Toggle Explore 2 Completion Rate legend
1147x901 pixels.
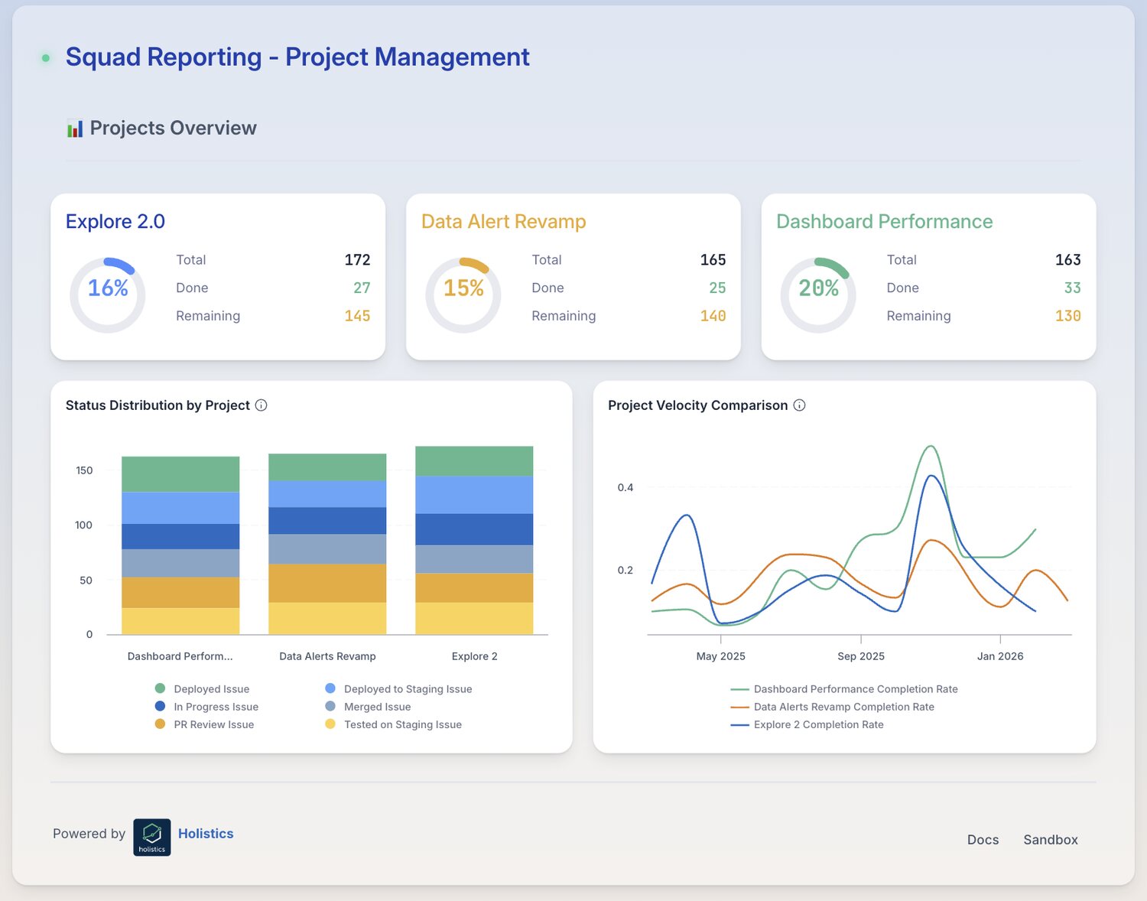click(x=807, y=724)
